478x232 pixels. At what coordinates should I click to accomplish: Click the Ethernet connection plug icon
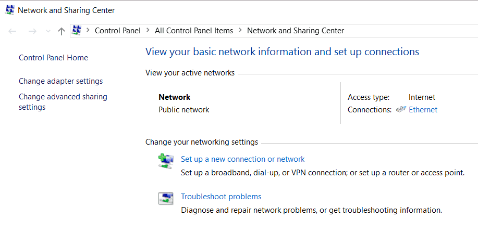(x=401, y=110)
